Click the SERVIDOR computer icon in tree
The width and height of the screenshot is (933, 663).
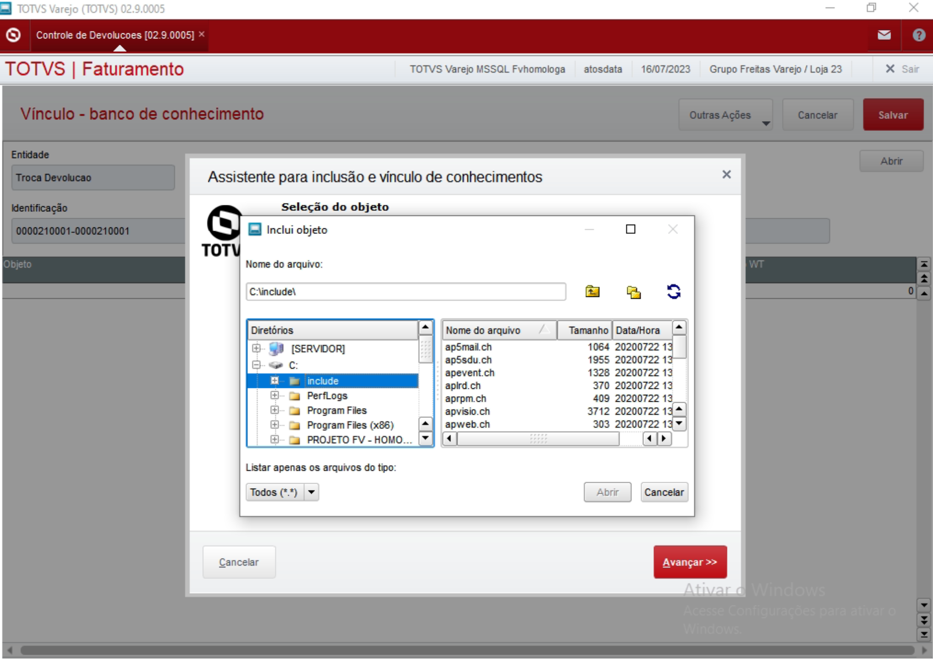pyautogui.click(x=276, y=348)
